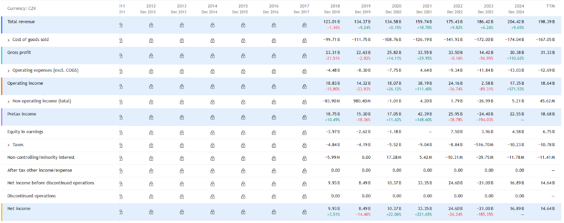
Task: Click the lock icon for 2014 After tax other income/expense
Action: [x=213, y=171]
